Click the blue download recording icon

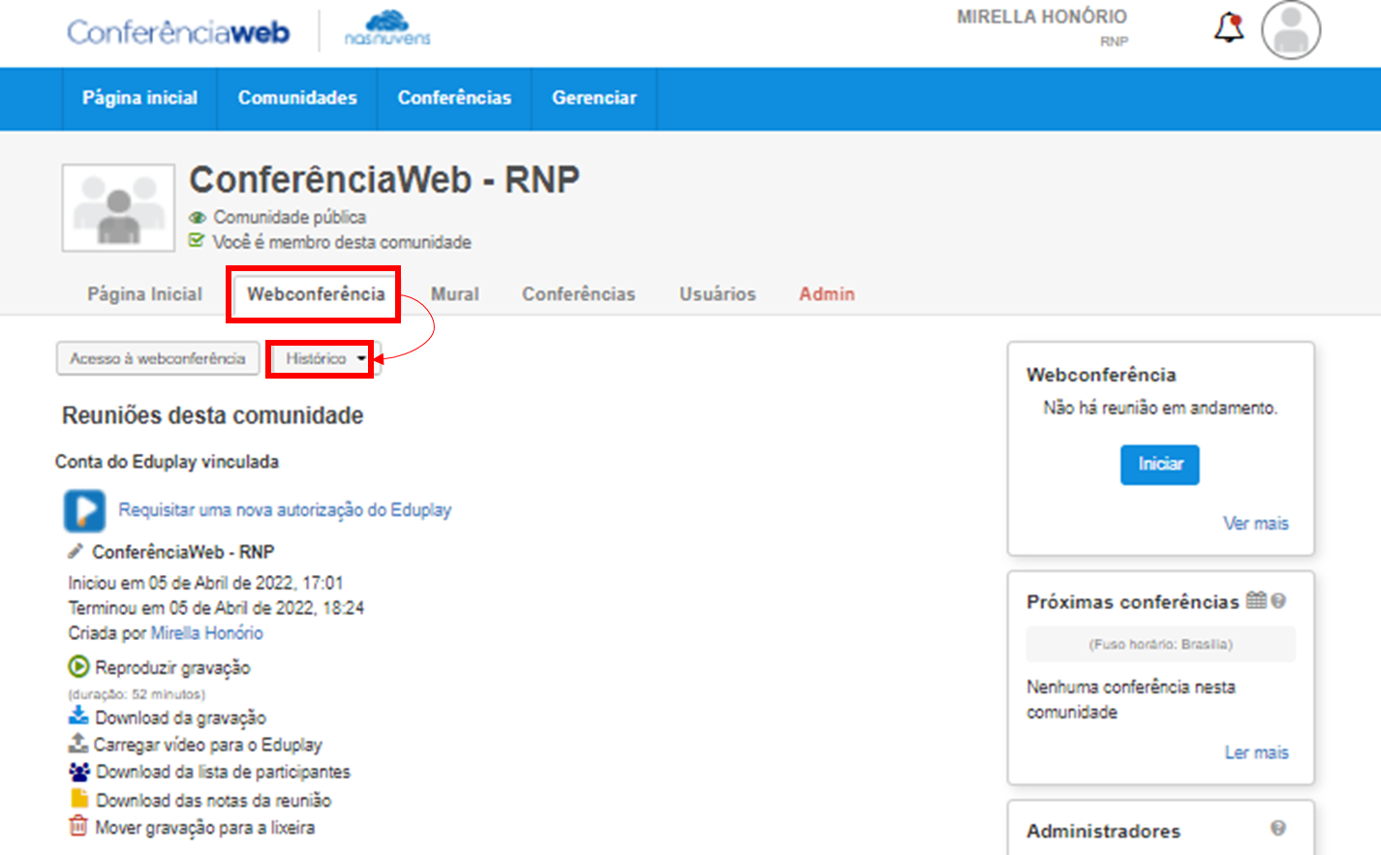click(x=77, y=716)
